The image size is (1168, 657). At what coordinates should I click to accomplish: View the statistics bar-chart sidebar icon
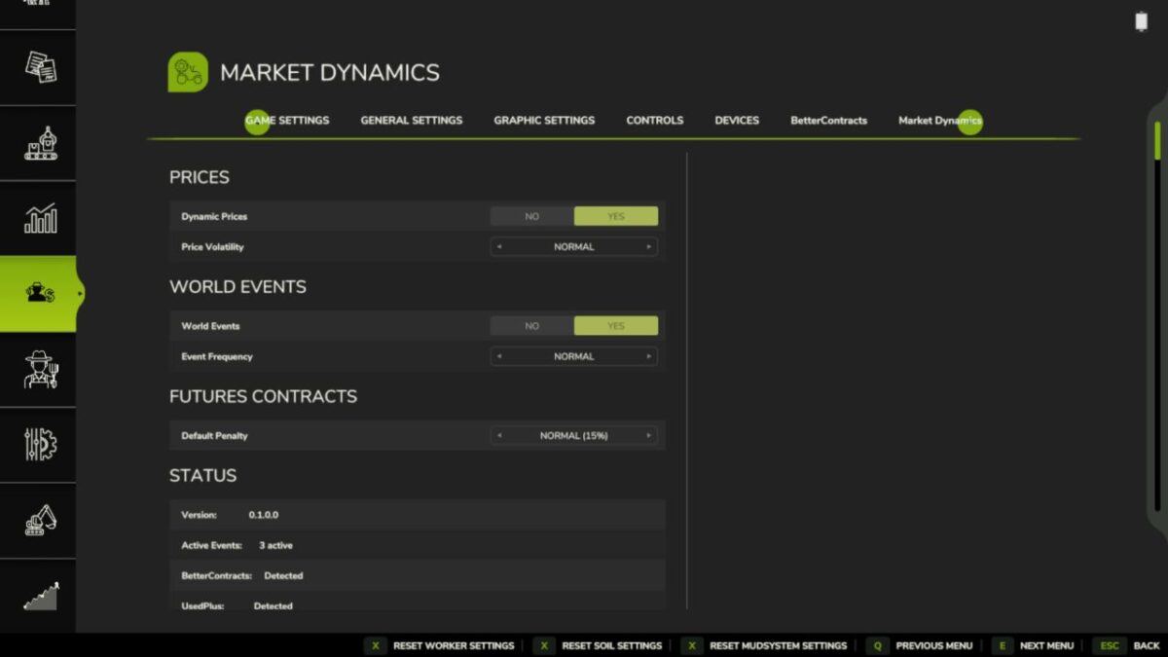[37, 217]
